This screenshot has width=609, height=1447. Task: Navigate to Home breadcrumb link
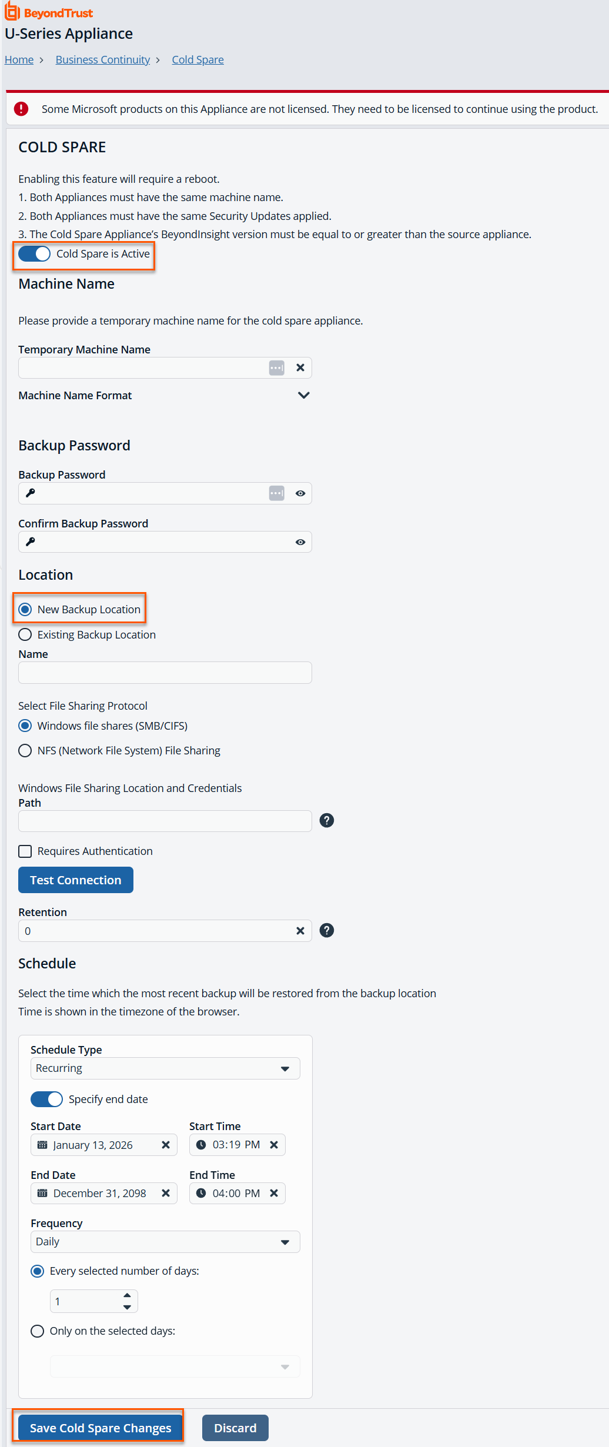[19, 59]
